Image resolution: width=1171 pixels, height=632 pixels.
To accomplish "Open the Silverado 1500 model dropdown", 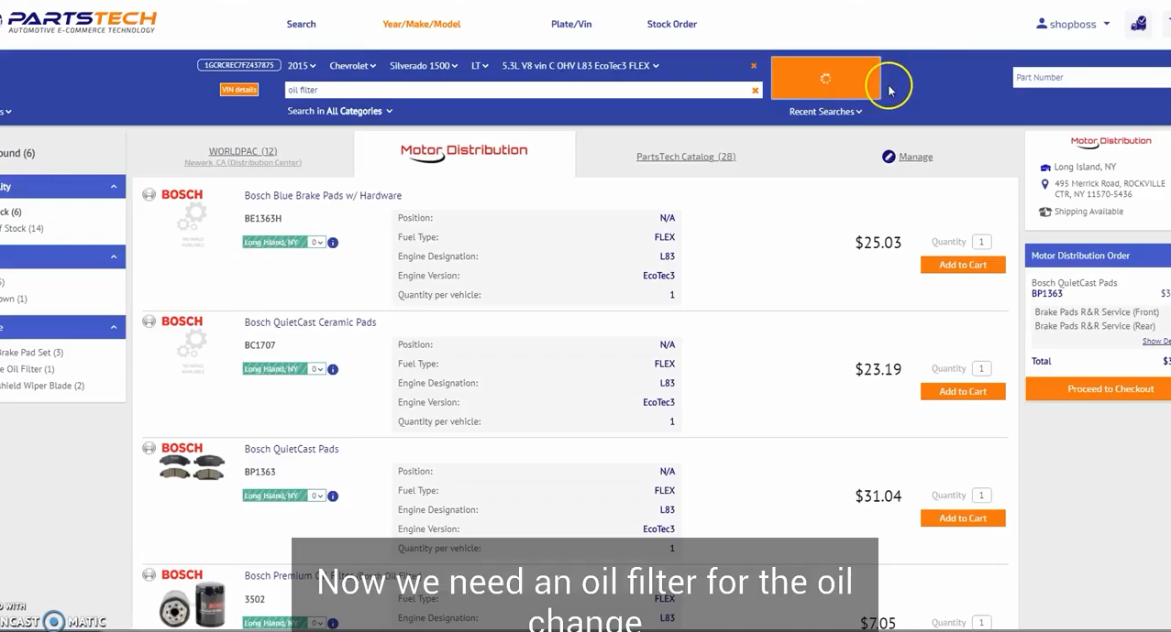I will pos(423,66).
